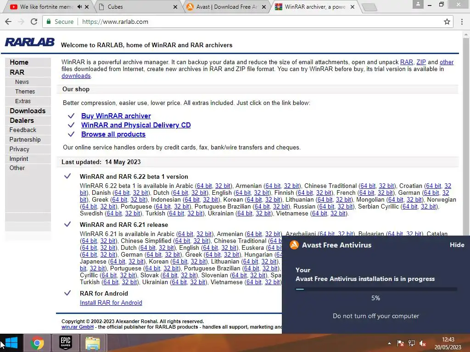Open Themes in the sidebar
Screen dimensions: 470x352
pyautogui.click(x=25, y=91)
